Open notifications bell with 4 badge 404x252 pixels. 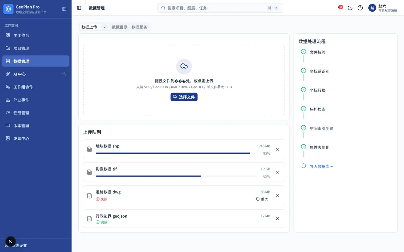[x=340, y=8]
